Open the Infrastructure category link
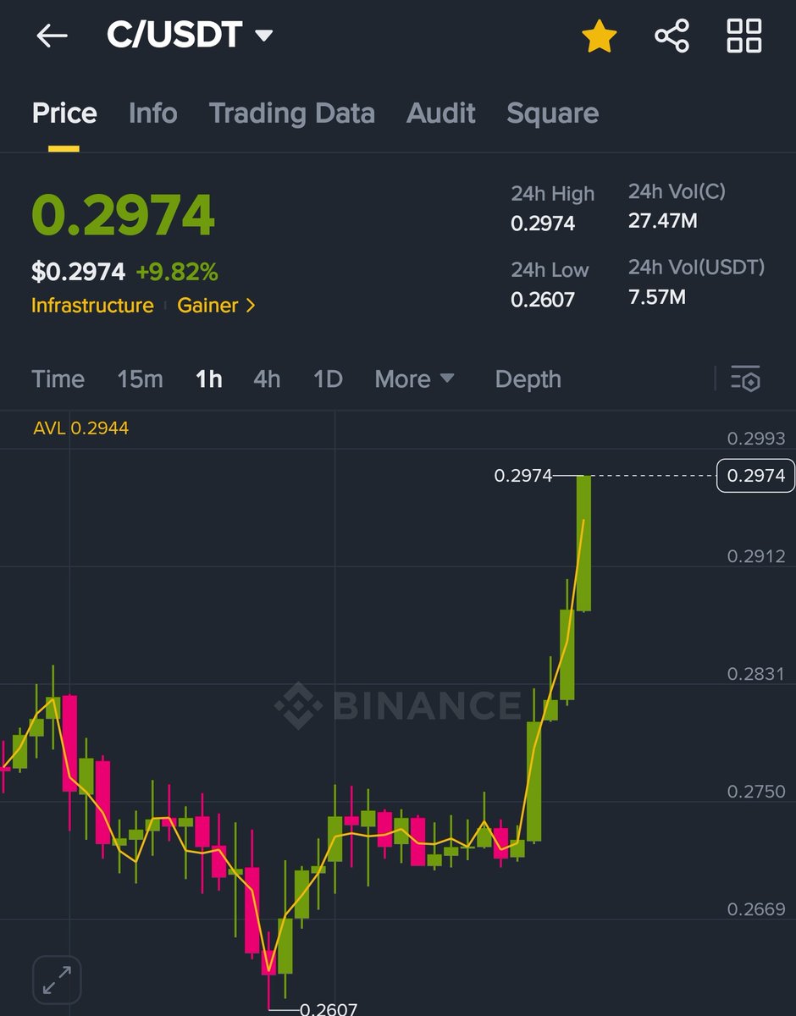This screenshot has height=1016, width=796. 92,305
